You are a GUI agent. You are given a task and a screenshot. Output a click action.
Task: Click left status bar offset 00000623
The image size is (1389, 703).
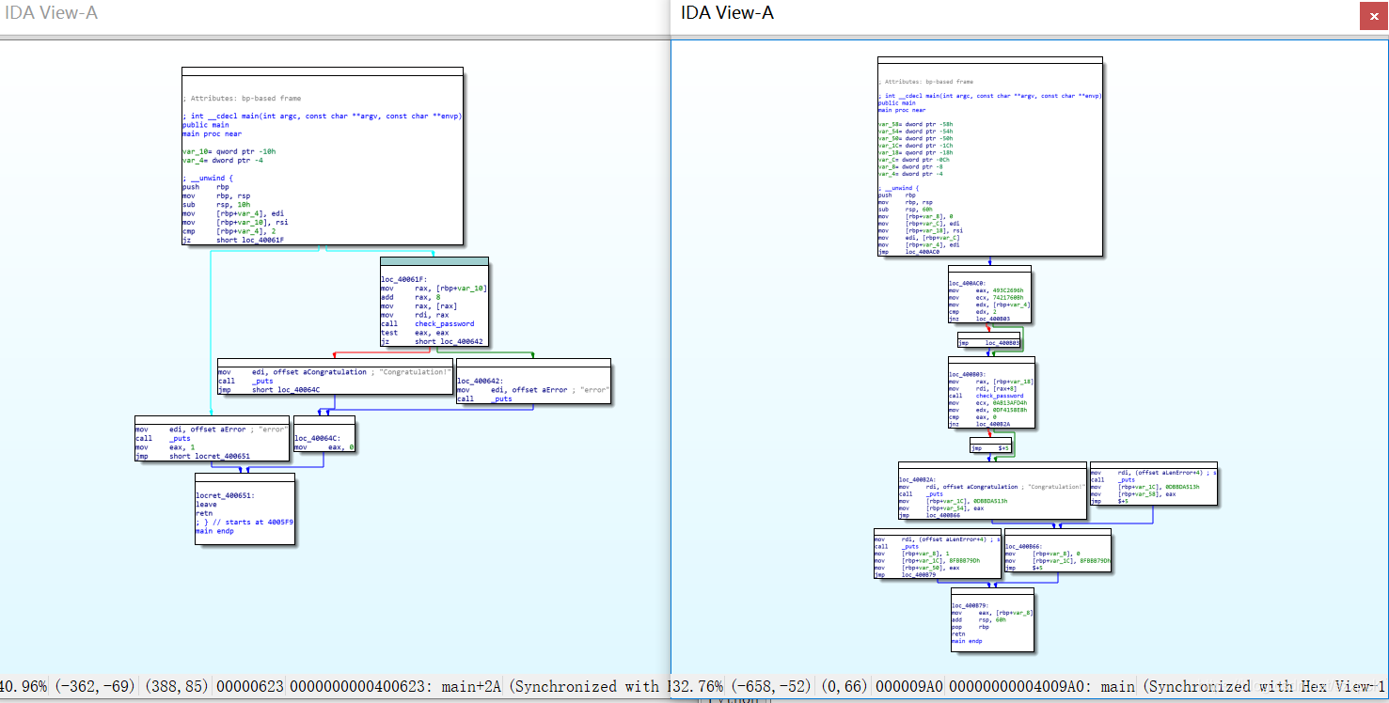(250, 687)
